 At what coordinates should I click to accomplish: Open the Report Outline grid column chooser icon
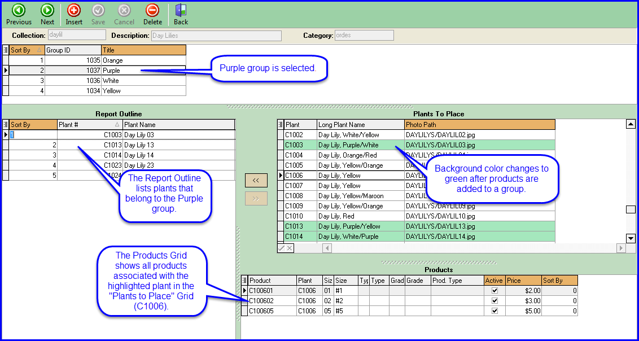pos(6,124)
